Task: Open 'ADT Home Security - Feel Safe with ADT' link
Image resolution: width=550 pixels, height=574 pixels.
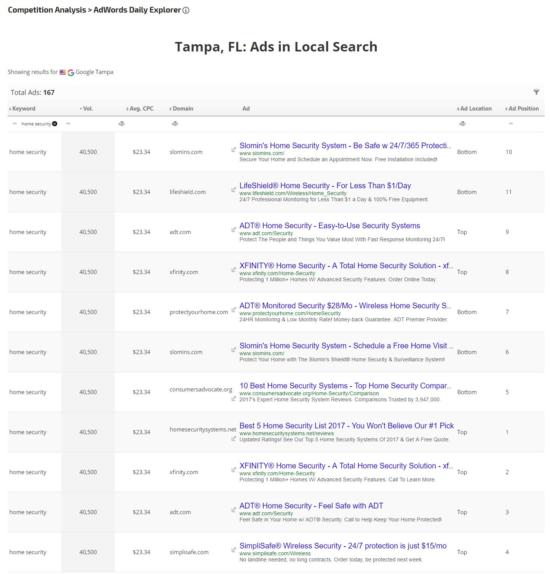Action: pyautogui.click(x=311, y=506)
